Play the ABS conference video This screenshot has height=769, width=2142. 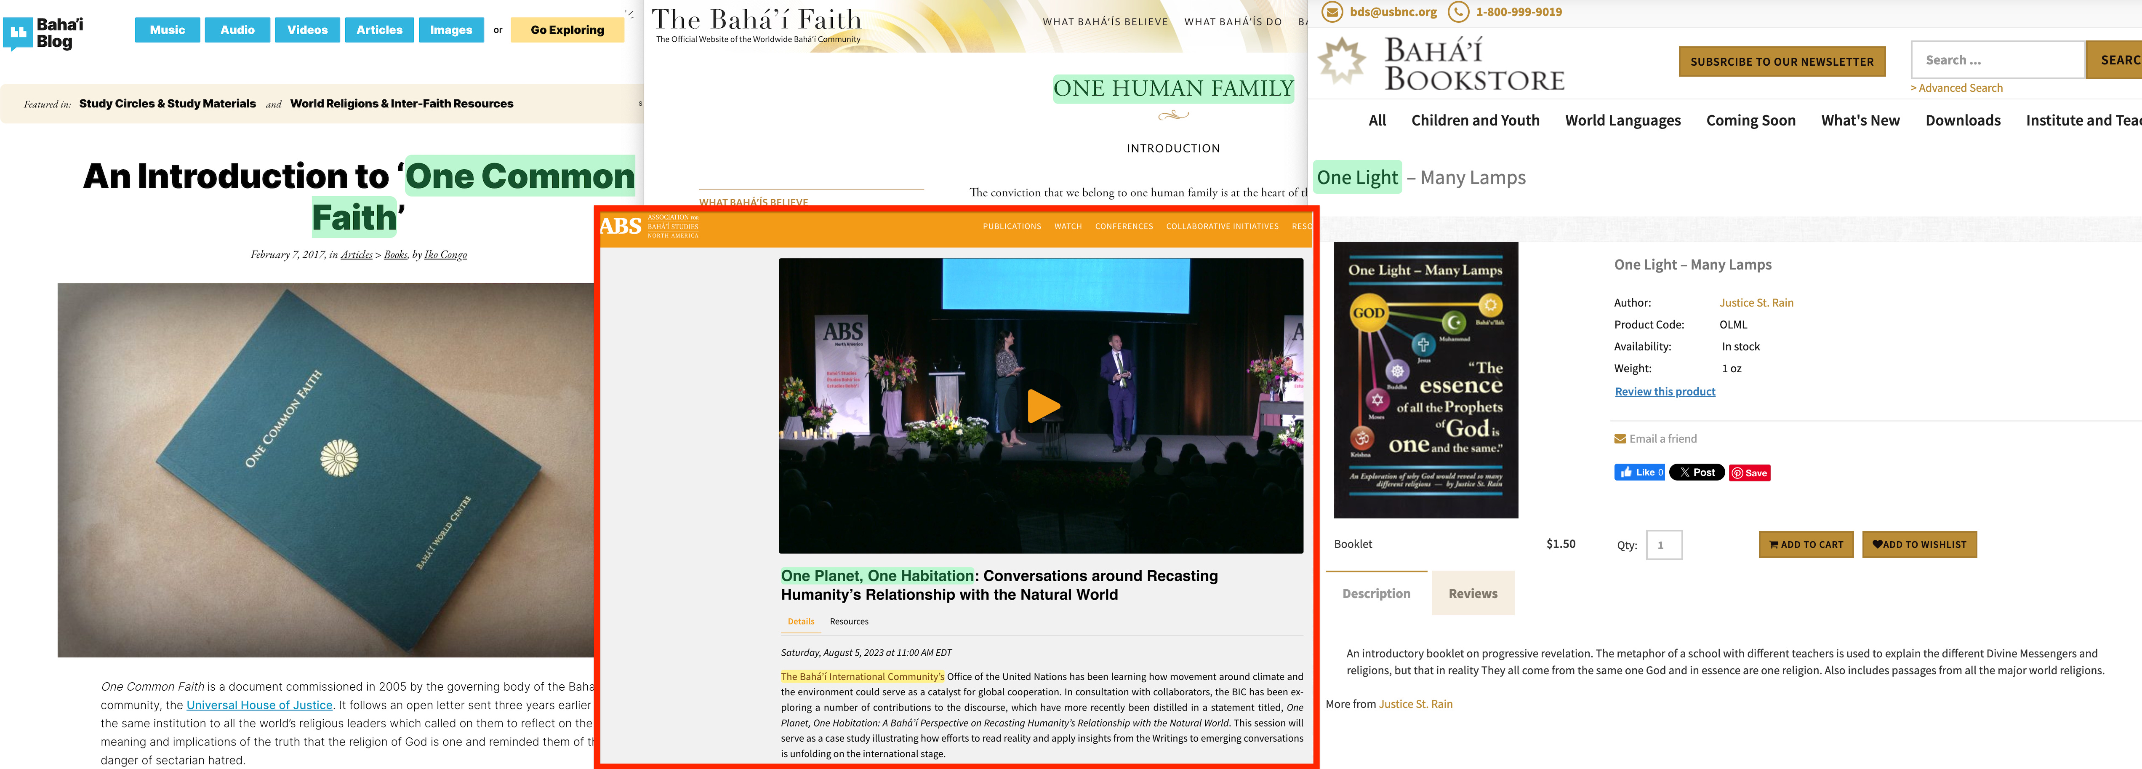[1044, 406]
